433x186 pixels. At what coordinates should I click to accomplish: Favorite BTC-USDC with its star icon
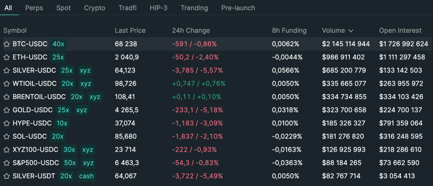(x=6, y=44)
